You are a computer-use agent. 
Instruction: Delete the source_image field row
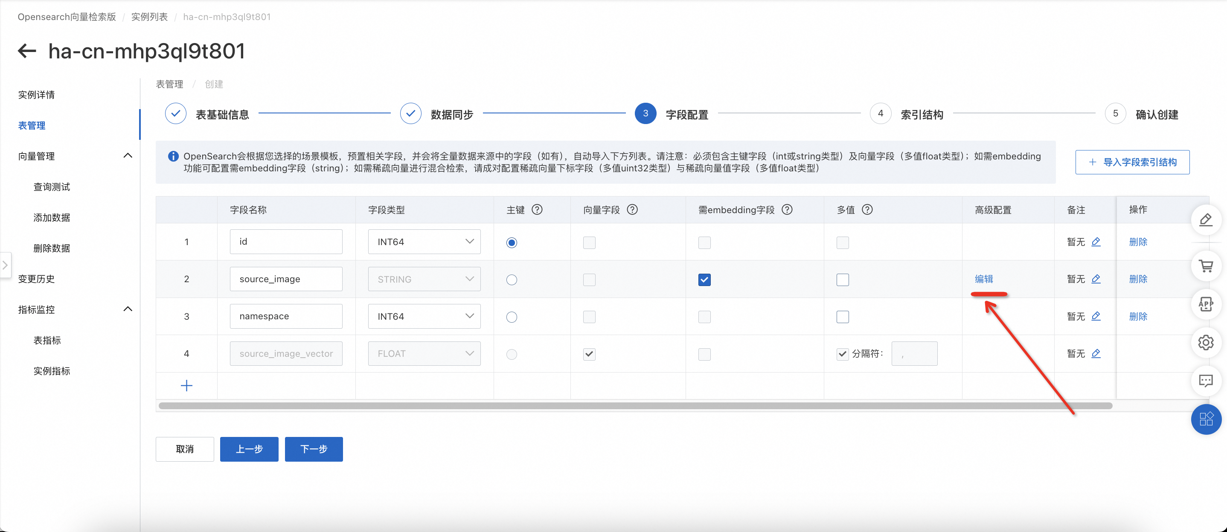coord(1138,279)
